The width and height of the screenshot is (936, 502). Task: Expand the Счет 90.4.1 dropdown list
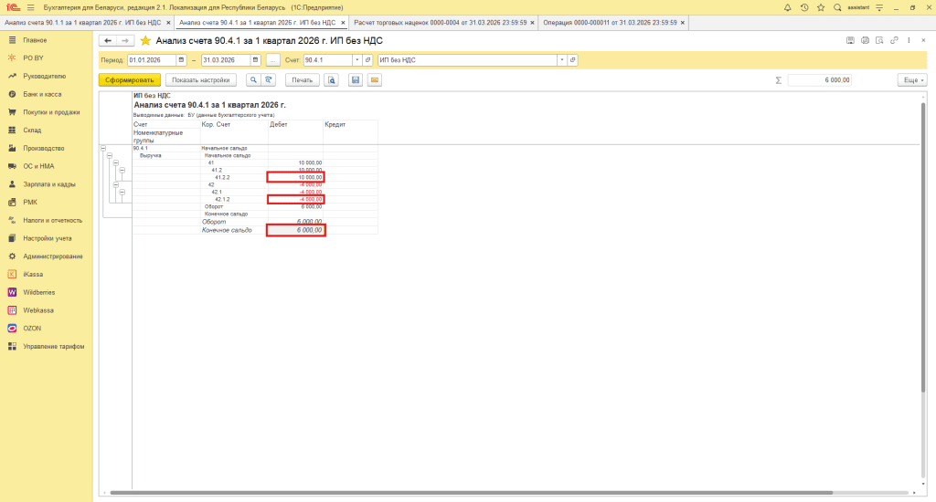pos(356,60)
